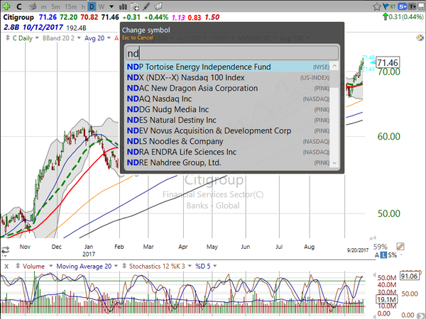Image resolution: width=426 pixels, height=319 pixels.
Task: Select NDP Tortoise Energy Independence Fund
Action: [228, 67]
